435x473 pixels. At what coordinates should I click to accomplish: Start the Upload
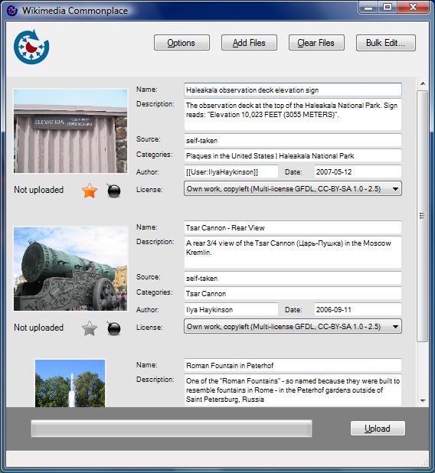tap(378, 429)
